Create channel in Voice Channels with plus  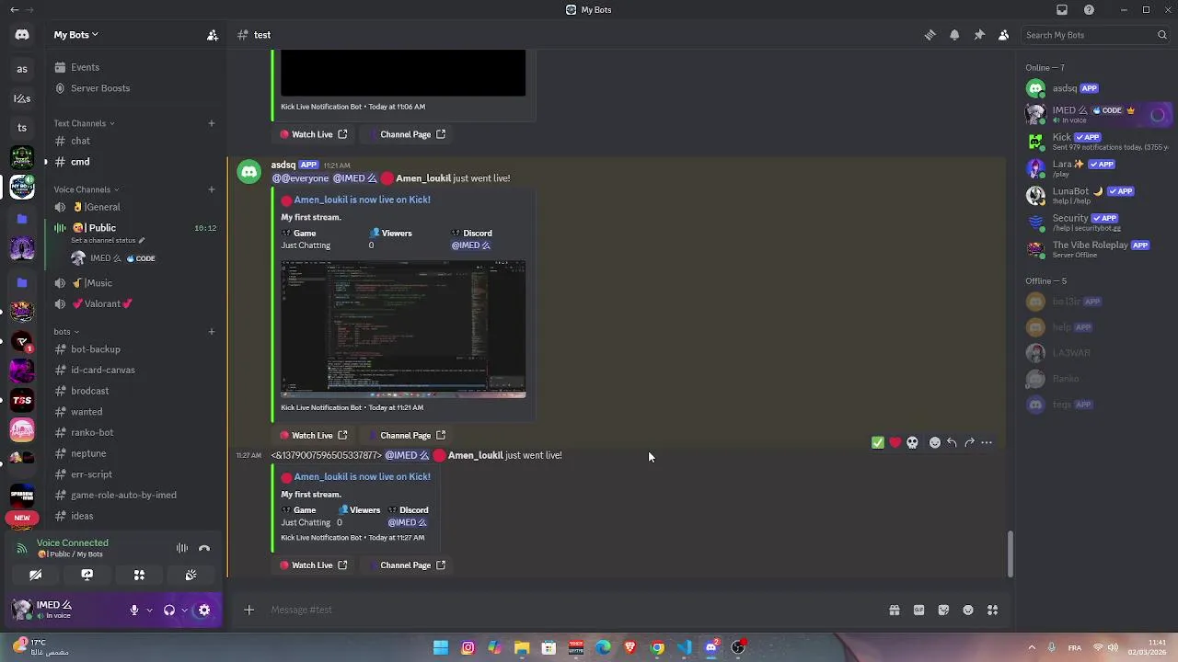[211, 189]
